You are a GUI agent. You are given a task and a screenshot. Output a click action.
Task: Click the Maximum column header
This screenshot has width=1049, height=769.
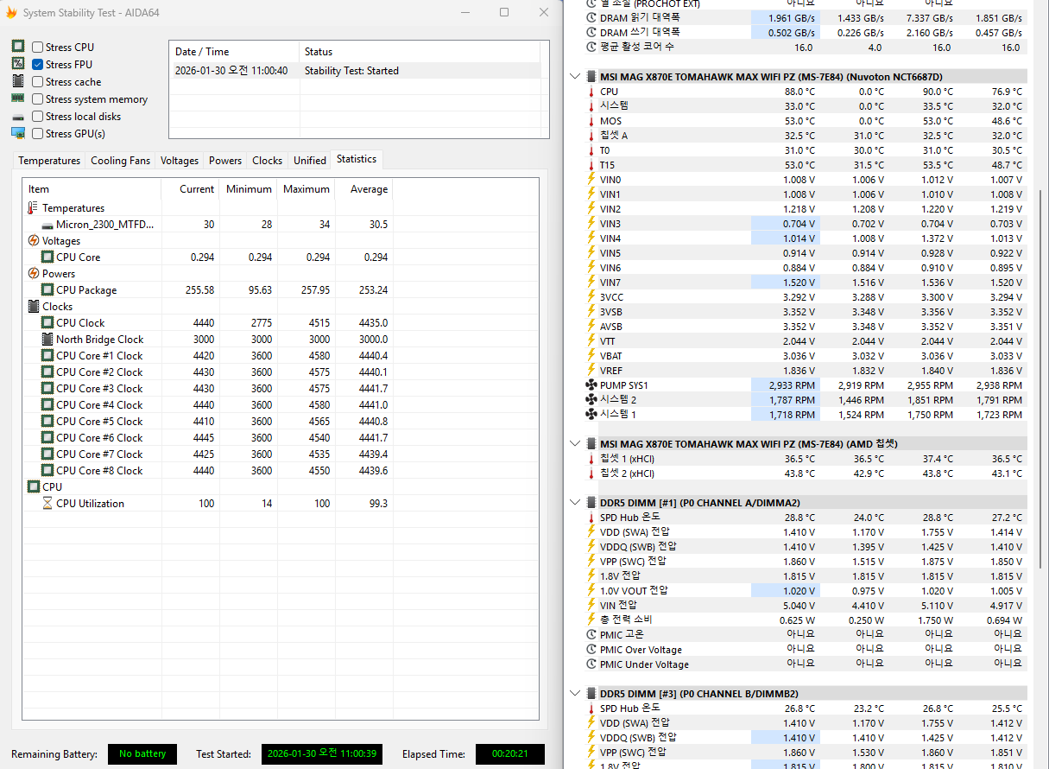pos(306,189)
